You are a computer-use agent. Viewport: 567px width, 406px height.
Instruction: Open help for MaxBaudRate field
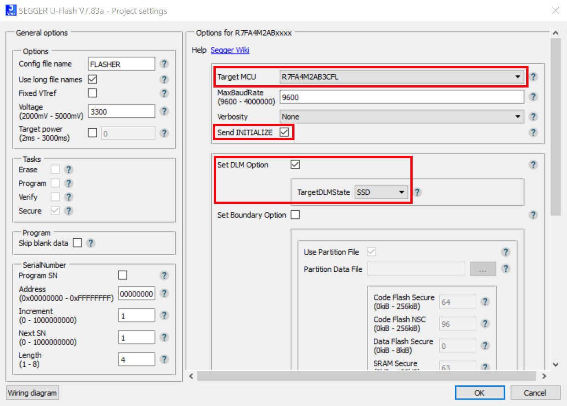point(533,97)
